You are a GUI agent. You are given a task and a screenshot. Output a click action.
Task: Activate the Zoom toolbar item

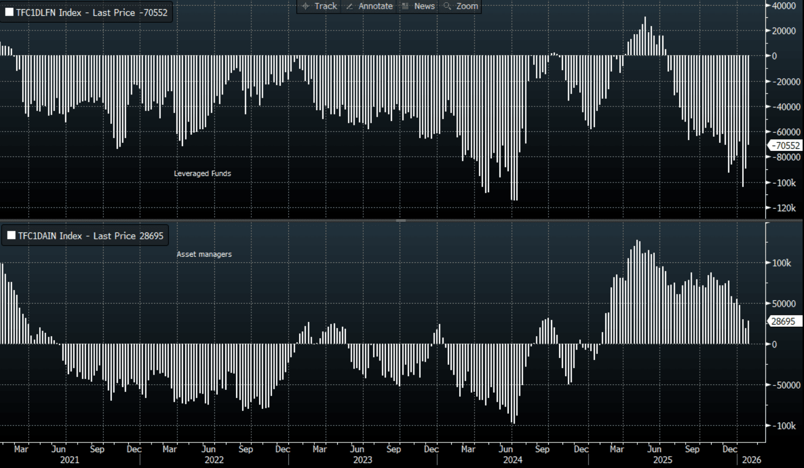[467, 6]
